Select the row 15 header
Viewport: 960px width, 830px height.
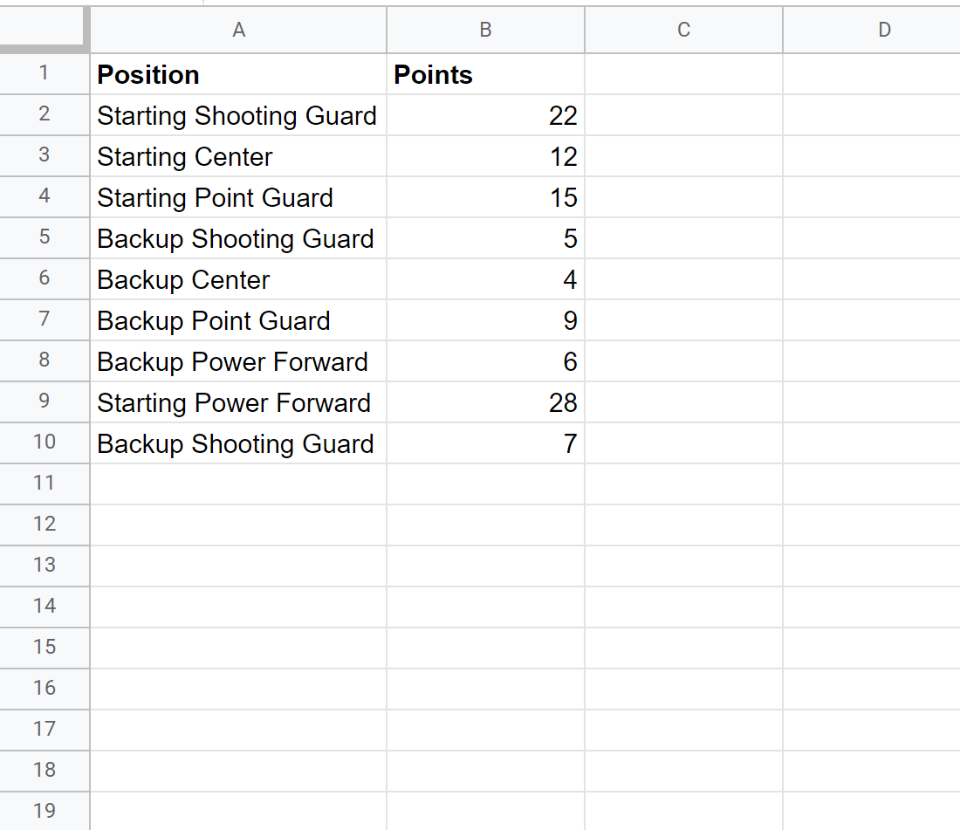[x=45, y=647]
